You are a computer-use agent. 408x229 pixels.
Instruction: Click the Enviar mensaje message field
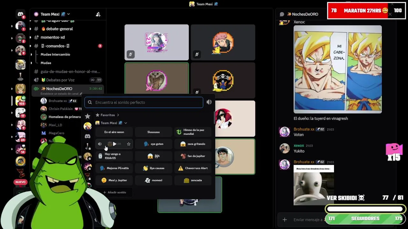click(x=308, y=219)
